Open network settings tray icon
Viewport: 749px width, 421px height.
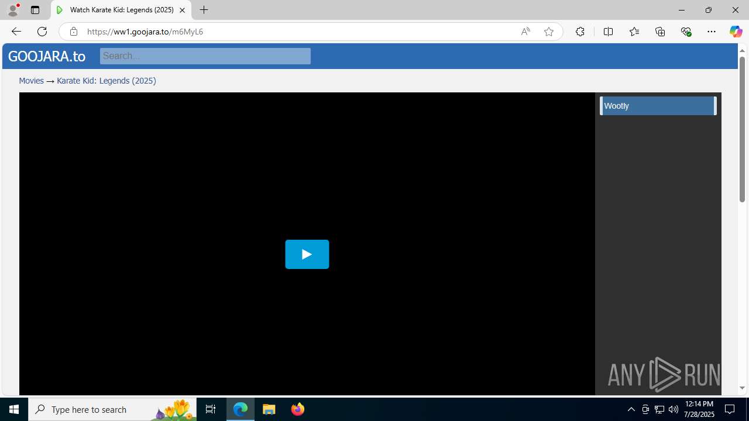(659, 409)
